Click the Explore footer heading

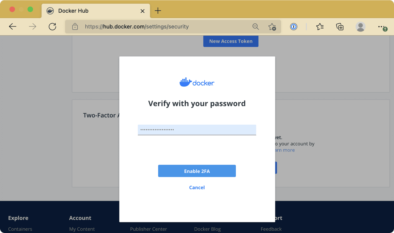tap(18, 218)
